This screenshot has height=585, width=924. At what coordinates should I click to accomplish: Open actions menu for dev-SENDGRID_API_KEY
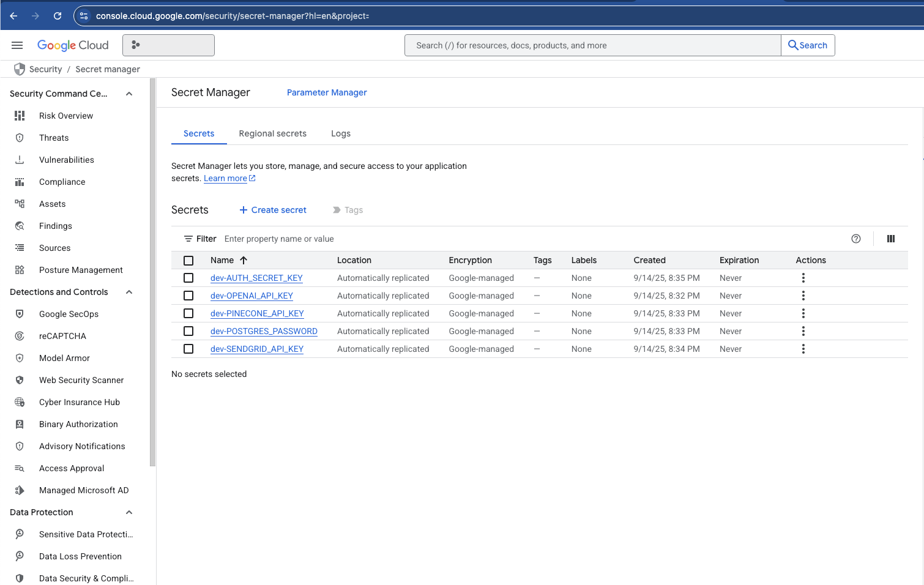(803, 349)
